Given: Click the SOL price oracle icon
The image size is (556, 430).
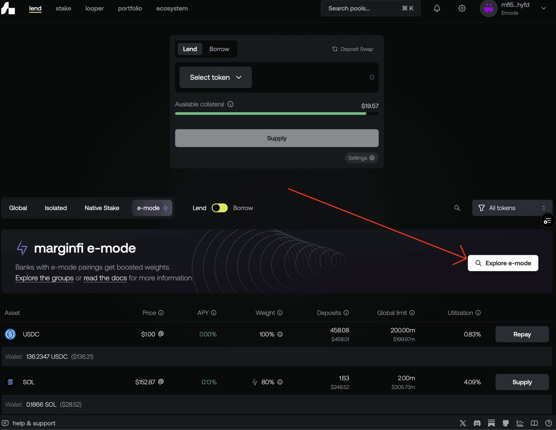Looking at the screenshot, I should pyautogui.click(x=161, y=382).
